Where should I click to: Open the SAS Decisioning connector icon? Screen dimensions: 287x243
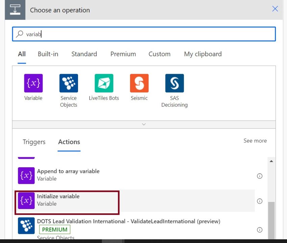[x=175, y=82]
